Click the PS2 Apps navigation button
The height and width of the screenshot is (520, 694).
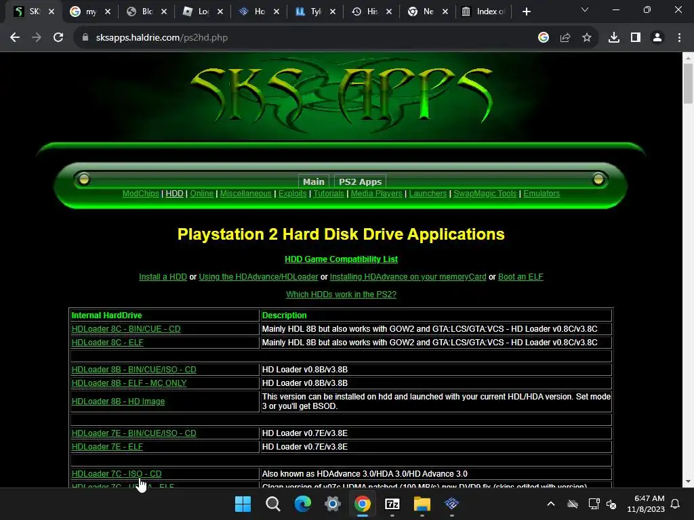click(x=360, y=181)
